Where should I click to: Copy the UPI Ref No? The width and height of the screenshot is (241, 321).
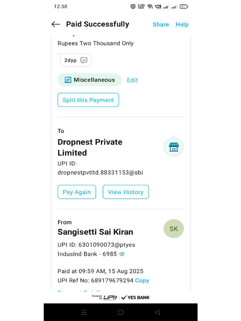(x=142, y=281)
